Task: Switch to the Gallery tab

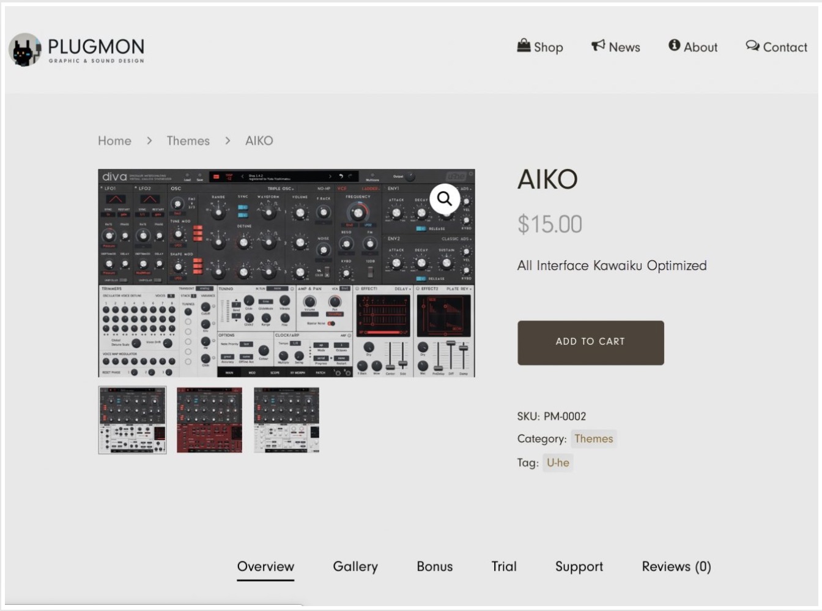Action: 355,567
